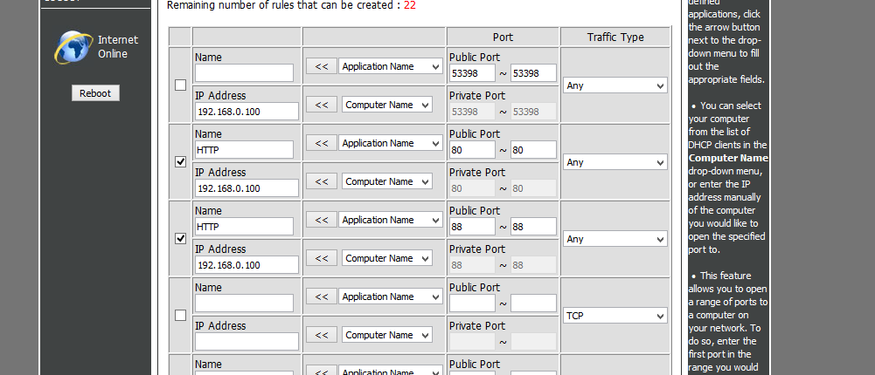The width and height of the screenshot is (875, 375).
Task: Open Application Name dropdown in port 80 rule
Action: click(391, 143)
